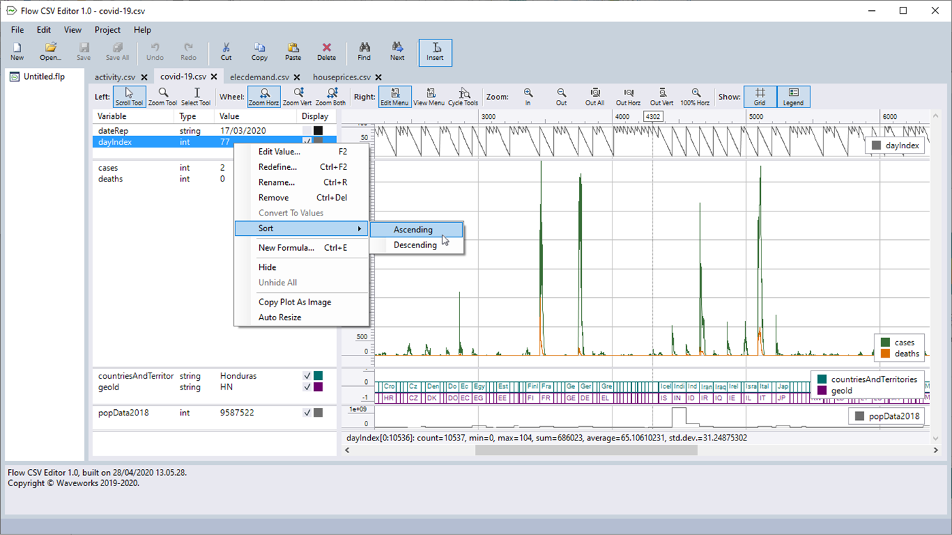This screenshot has width=952, height=535.
Task: Toggle the Grid display
Action: click(759, 97)
